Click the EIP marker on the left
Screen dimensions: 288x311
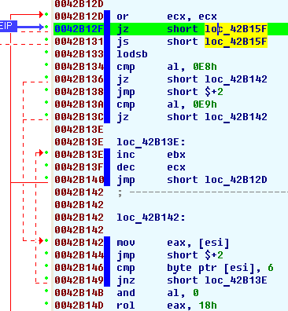click(x=9, y=26)
